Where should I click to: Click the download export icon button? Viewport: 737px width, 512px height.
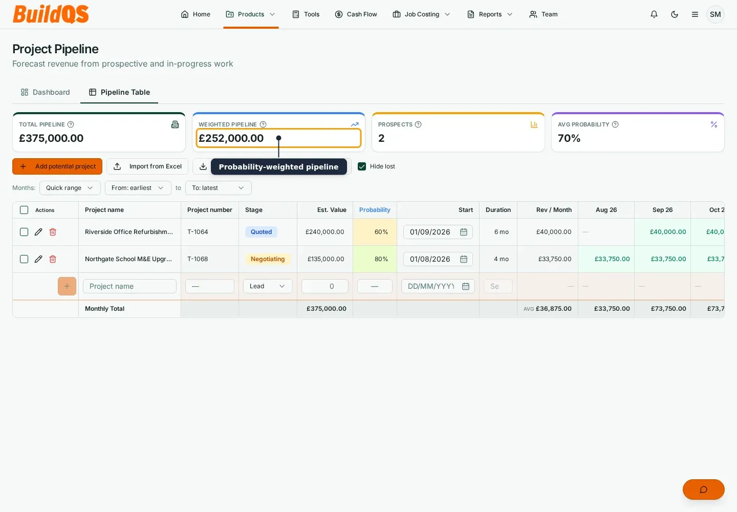[x=203, y=166]
